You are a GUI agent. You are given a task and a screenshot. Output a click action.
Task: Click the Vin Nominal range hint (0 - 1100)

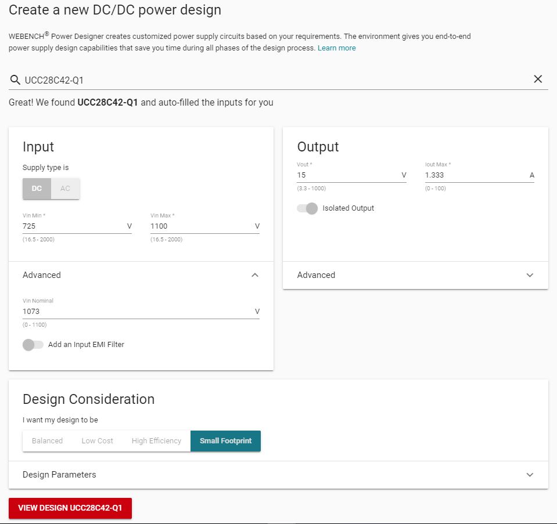[x=34, y=325]
